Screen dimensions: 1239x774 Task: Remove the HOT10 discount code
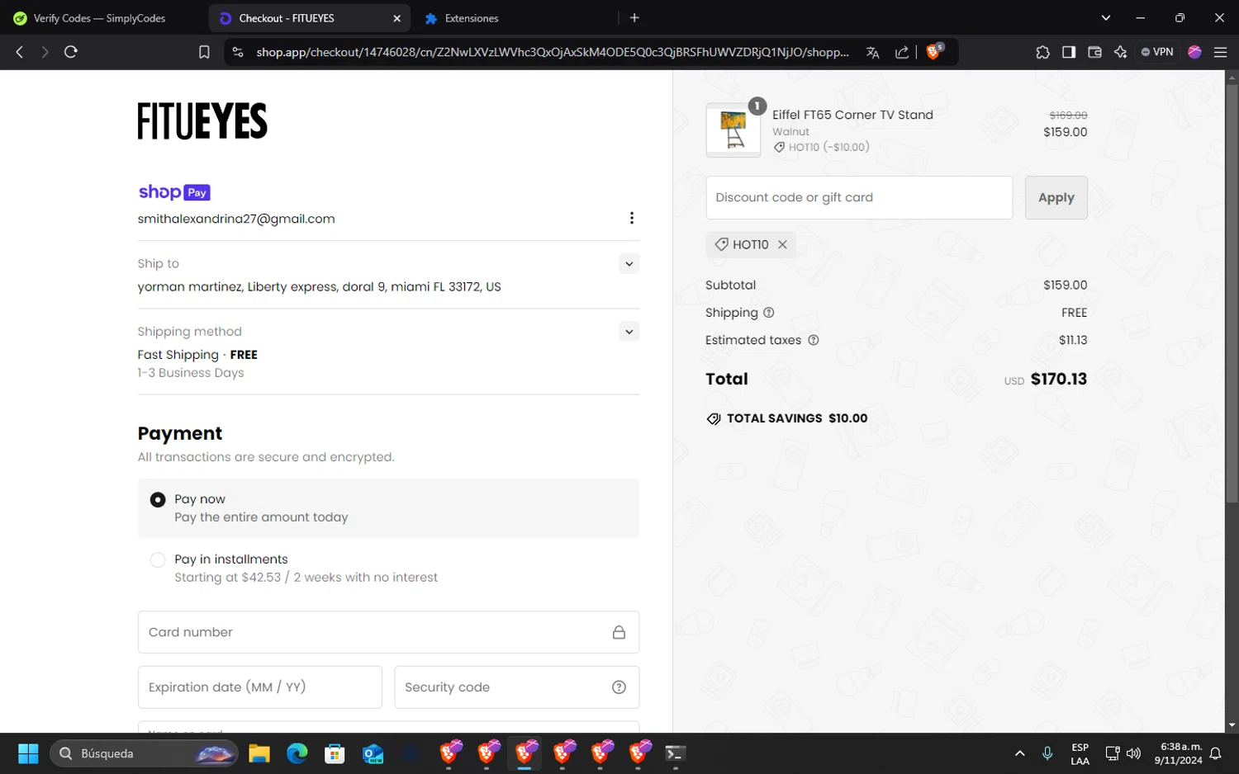[x=782, y=244]
